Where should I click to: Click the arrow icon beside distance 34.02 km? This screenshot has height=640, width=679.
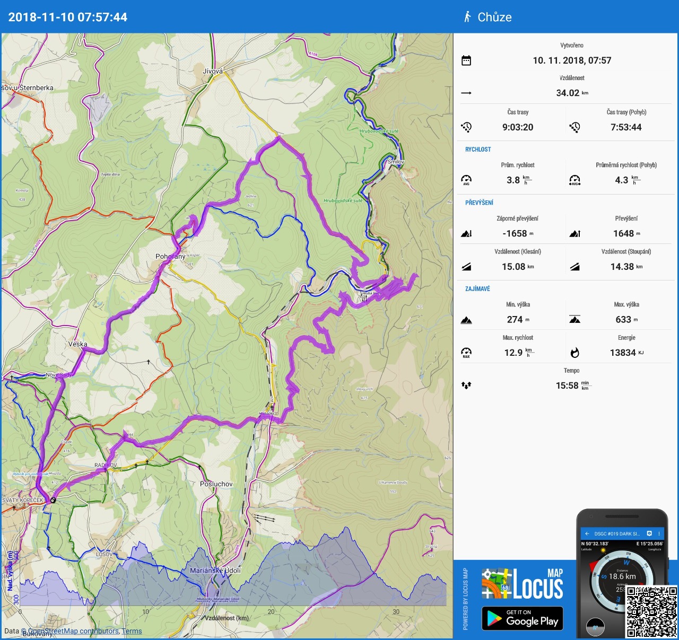(x=466, y=93)
